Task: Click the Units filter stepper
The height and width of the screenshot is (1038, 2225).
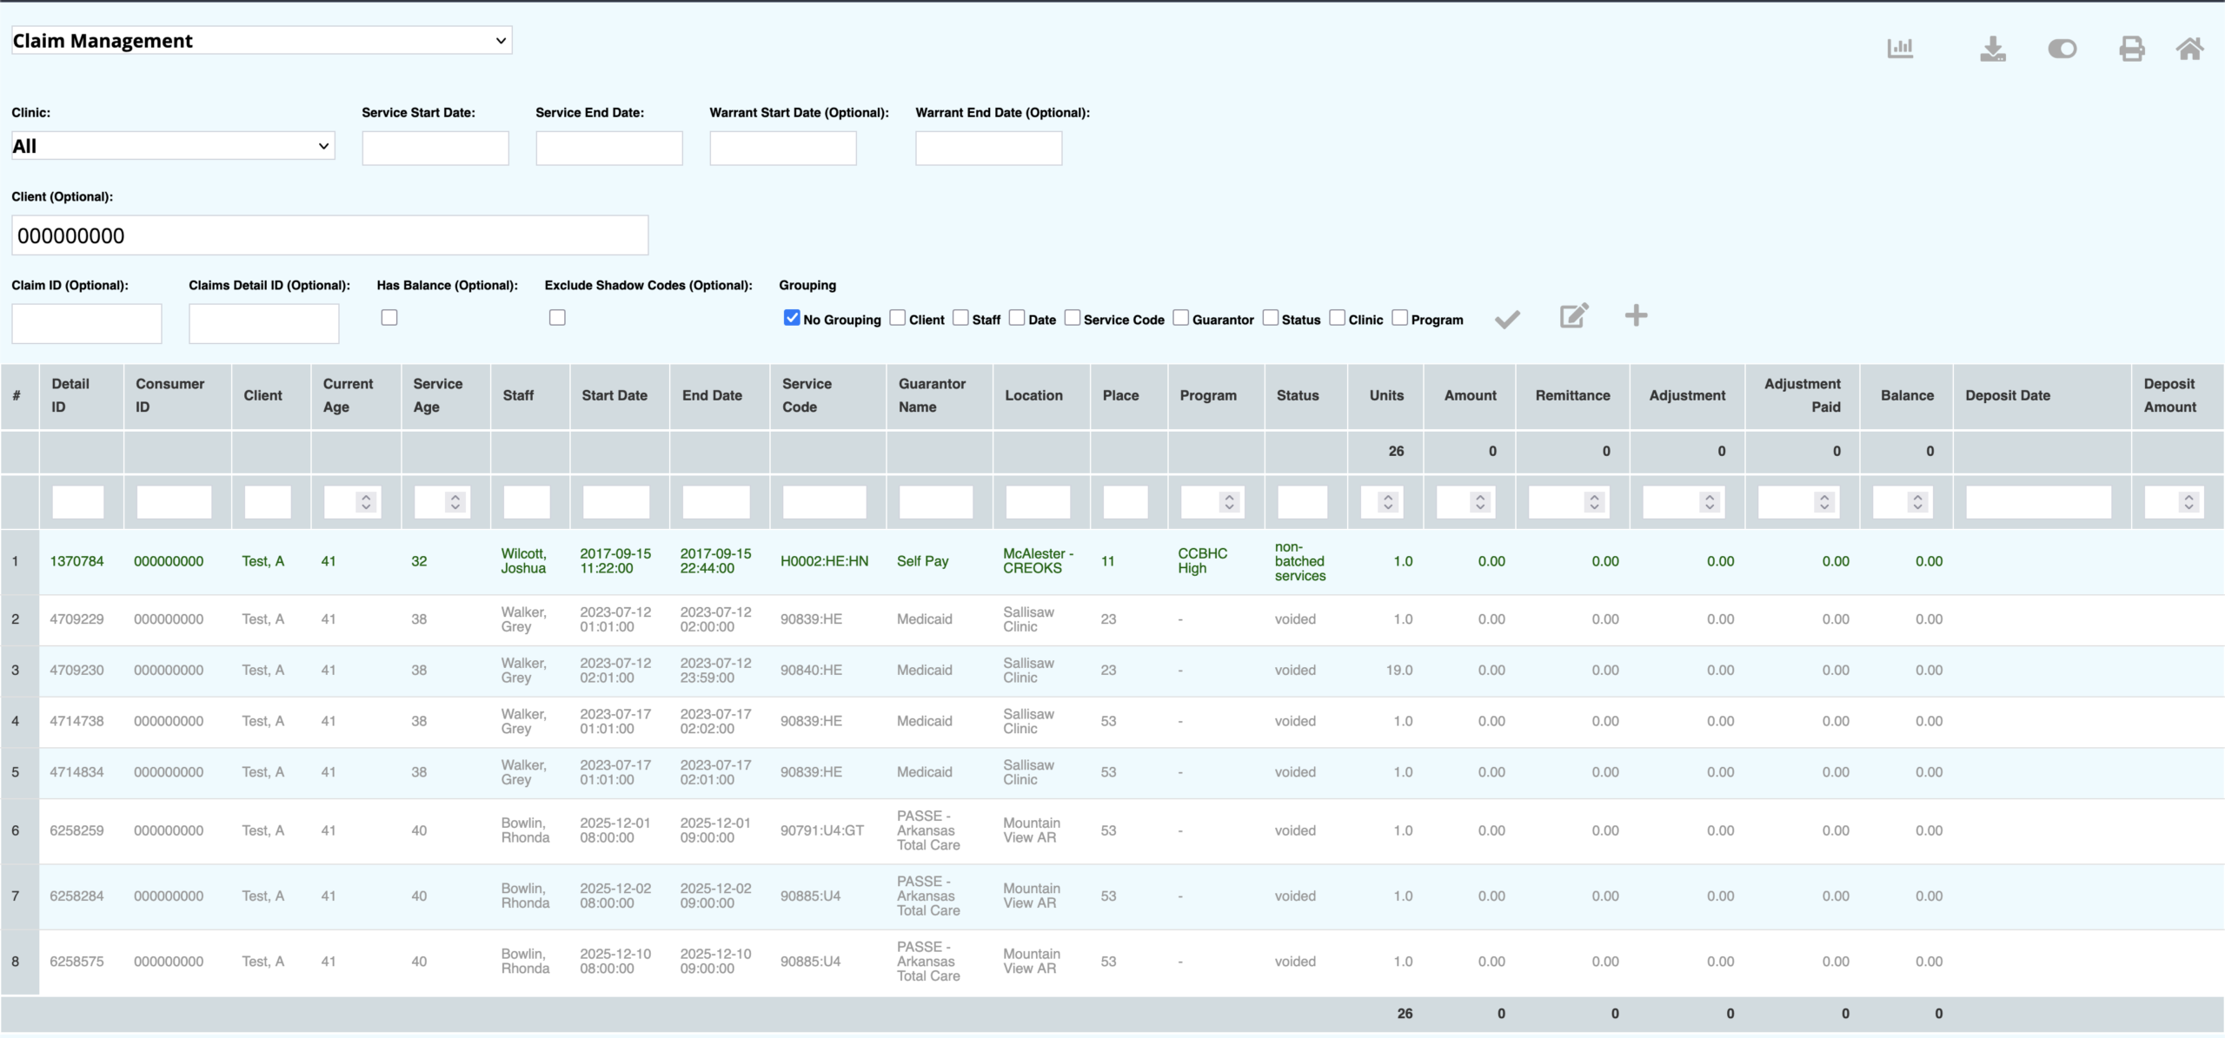Action: [x=1388, y=502]
